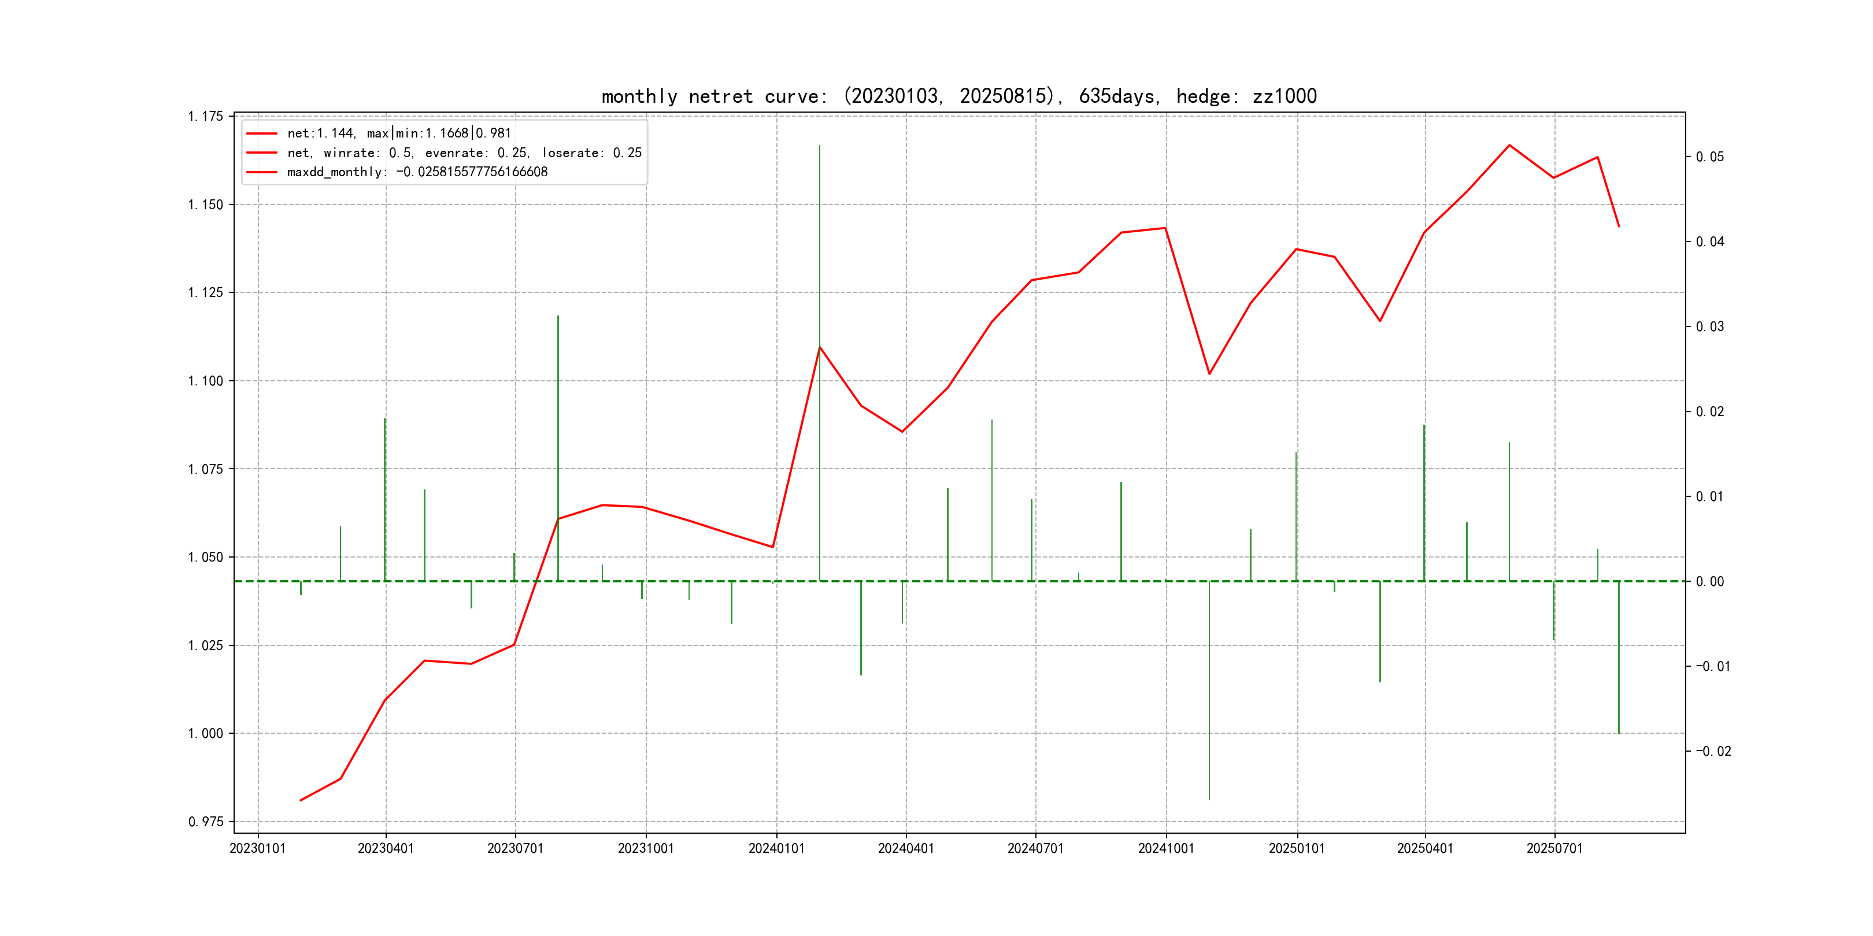Click the 0.00 right axis label
Screen dimensions: 1873x936
coord(1709,581)
